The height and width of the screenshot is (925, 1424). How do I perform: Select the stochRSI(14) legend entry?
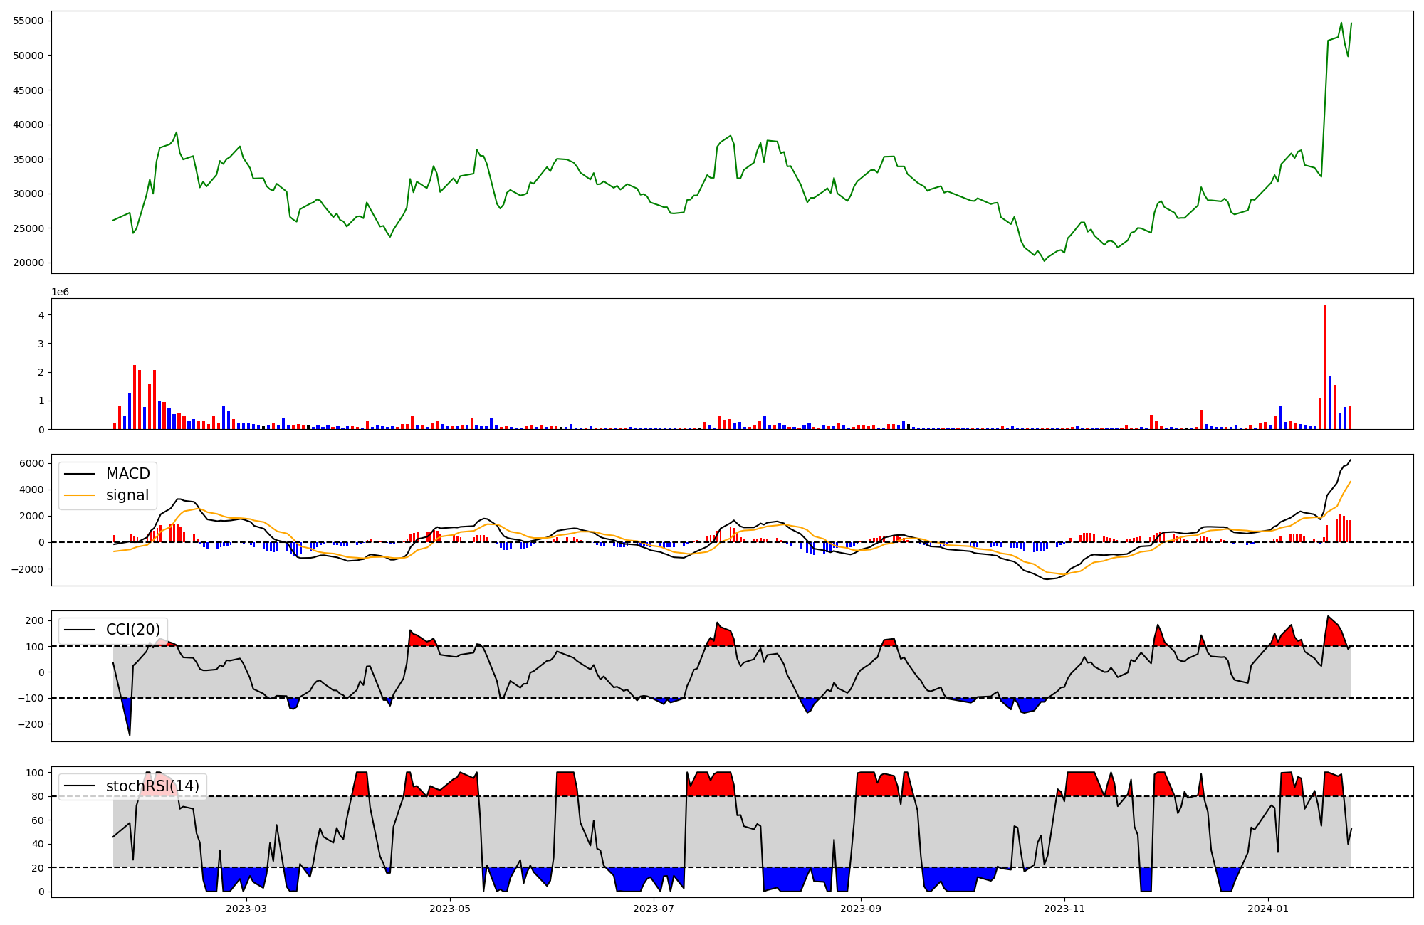(152, 786)
